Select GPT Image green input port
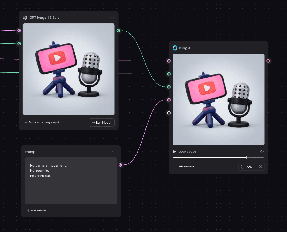287x232 pixels. coord(19,44)
